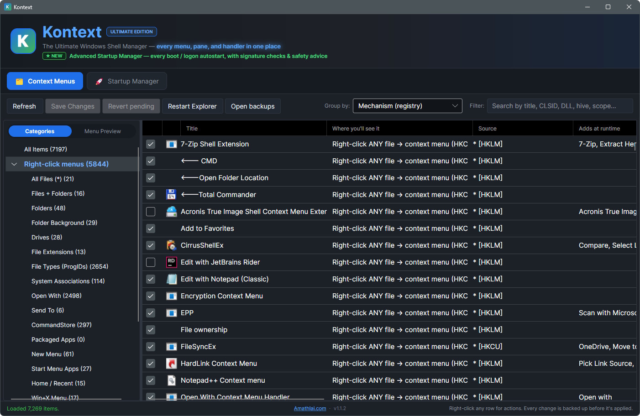
Task: Open the Group by Mechanism (registry) dropdown
Action: click(x=408, y=106)
